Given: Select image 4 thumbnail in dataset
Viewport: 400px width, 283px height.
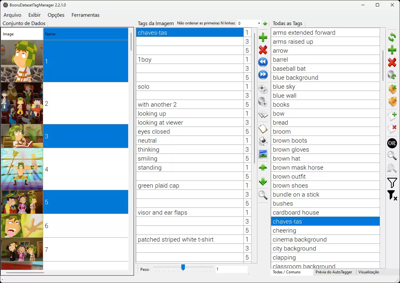Looking at the screenshot, I should click(22, 169).
